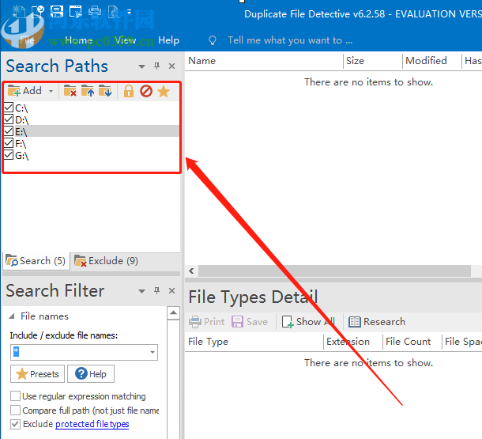The width and height of the screenshot is (482, 439).
Task: Switch to the Search (5) tab
Action: coord(36,261)
